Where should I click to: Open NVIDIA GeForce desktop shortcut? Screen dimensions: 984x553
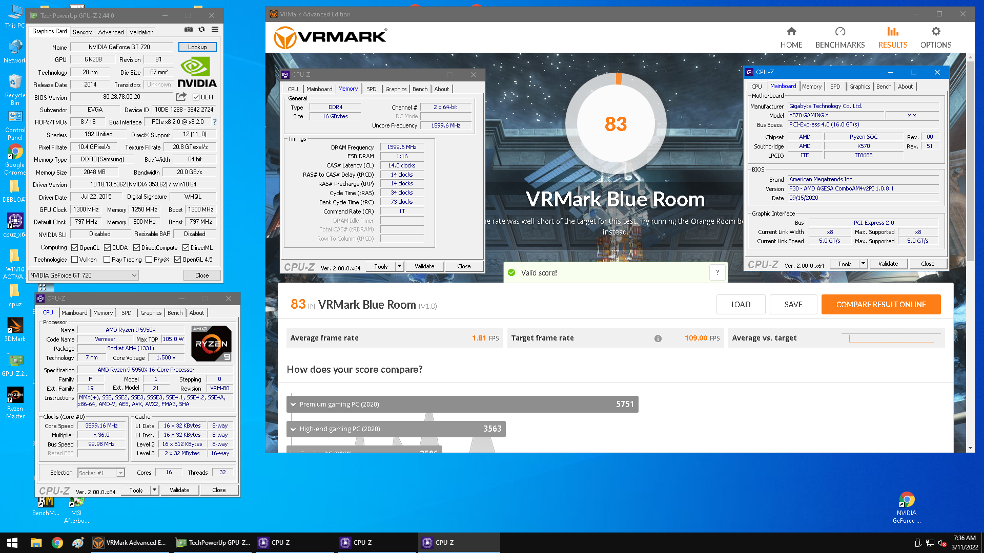pyautogui.click(x=907, y=508)
